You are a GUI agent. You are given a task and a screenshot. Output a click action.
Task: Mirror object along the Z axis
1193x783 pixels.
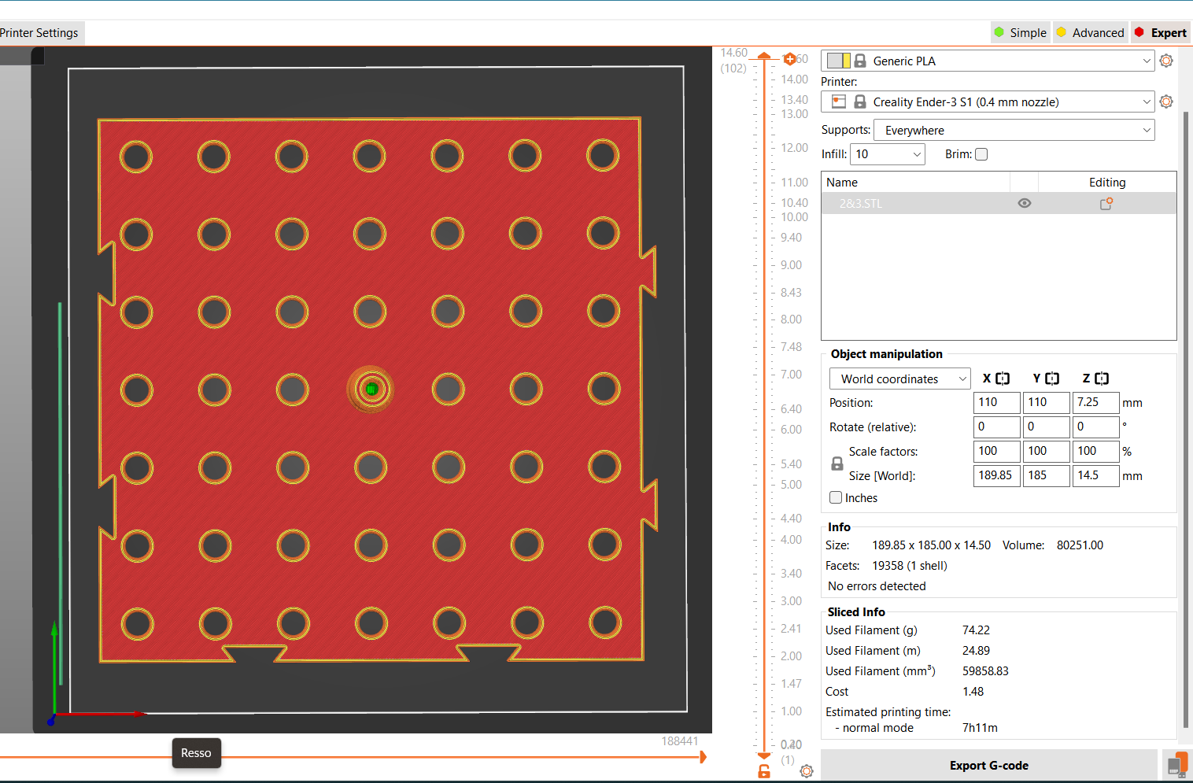click(x=1101, y=379)
